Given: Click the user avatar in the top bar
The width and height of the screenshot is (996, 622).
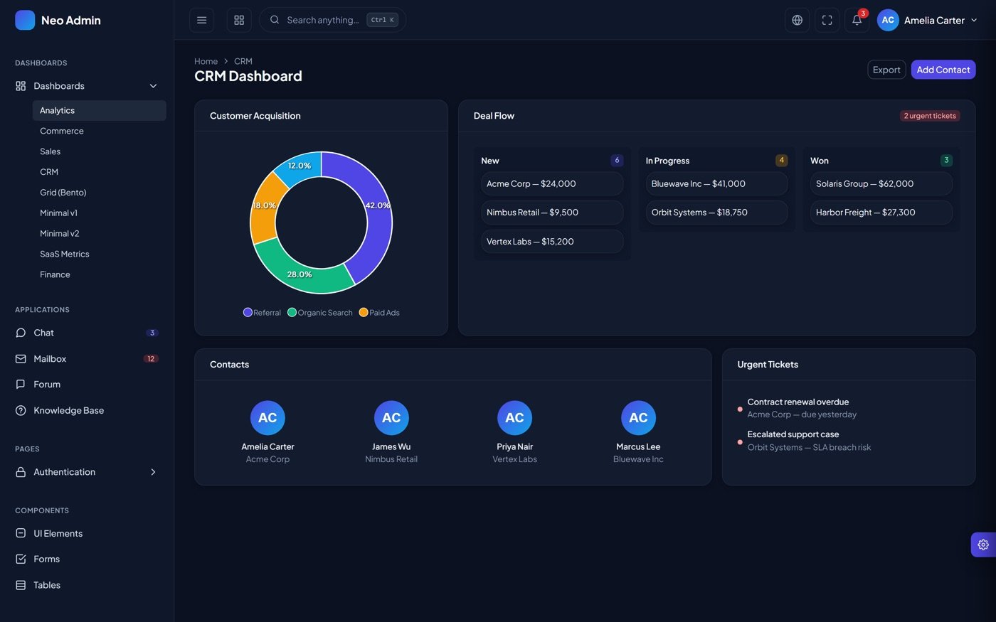Looking at the screenshot, I should coord(888,20).
